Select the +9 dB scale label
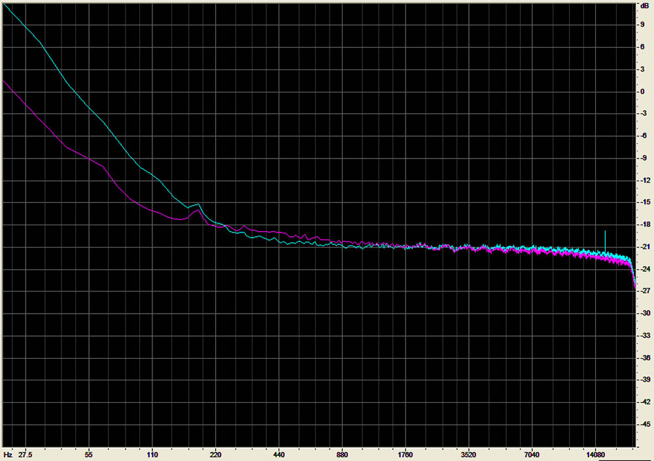 point(643,25)
